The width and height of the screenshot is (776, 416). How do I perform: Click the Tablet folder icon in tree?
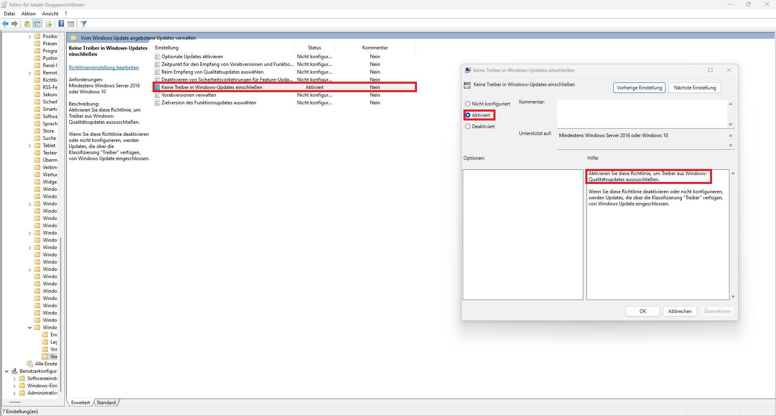click(37, 146)
